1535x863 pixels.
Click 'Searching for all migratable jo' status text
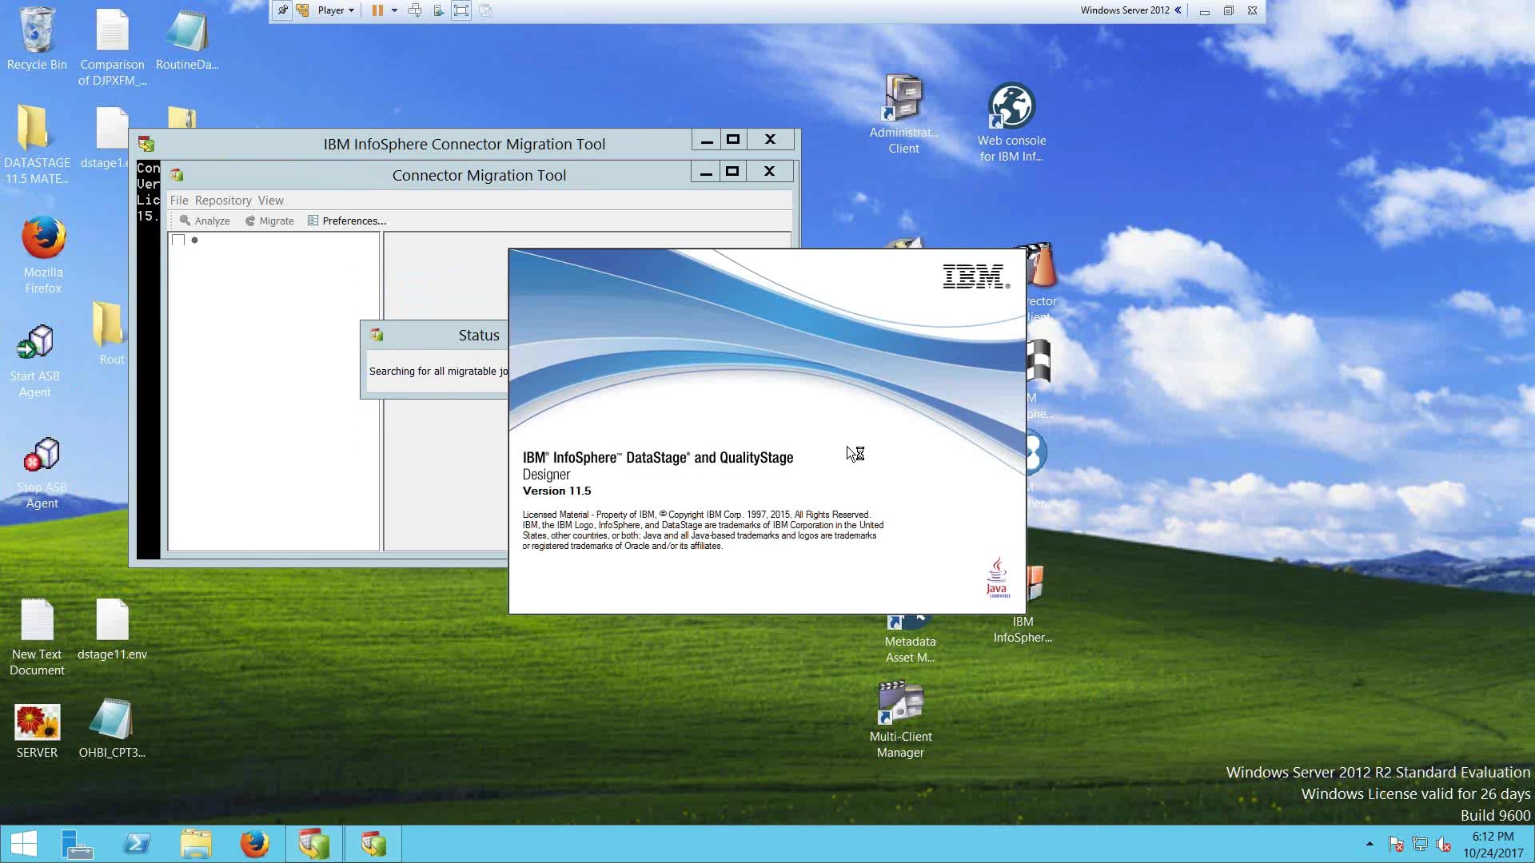pos(438,372)
